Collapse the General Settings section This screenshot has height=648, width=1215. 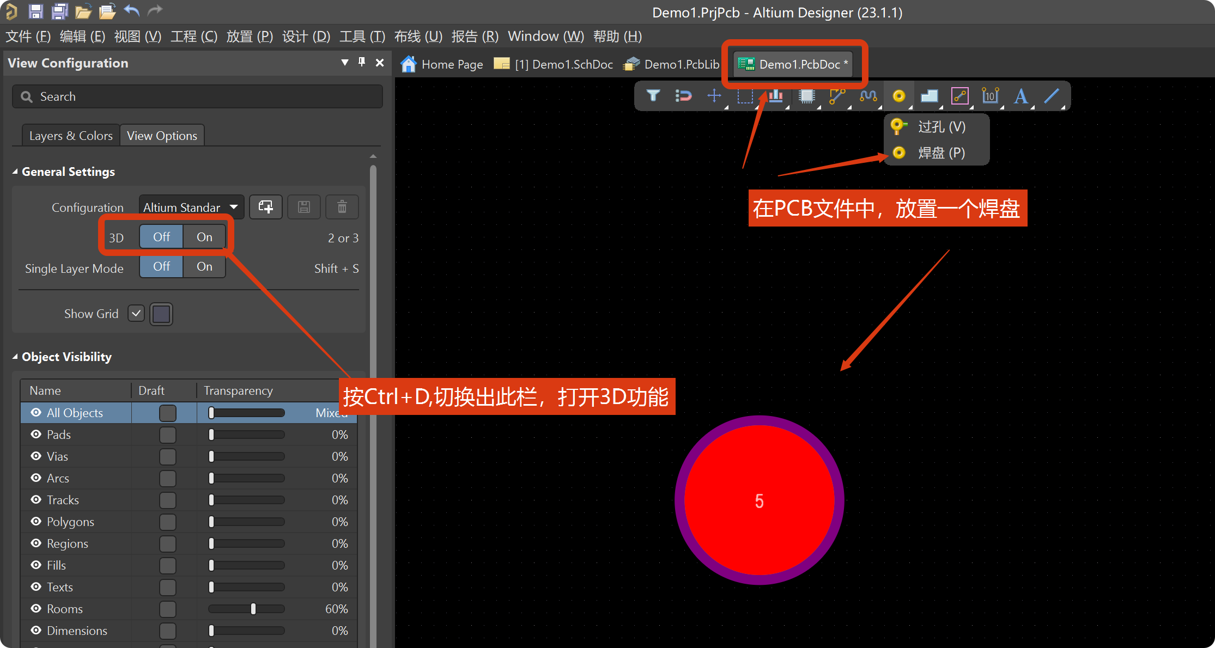tap(15, 172)
